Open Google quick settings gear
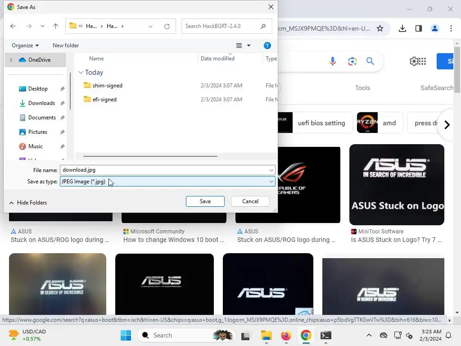Image resolution: width=461 pixels, height=346 pixels. point(414,61)
